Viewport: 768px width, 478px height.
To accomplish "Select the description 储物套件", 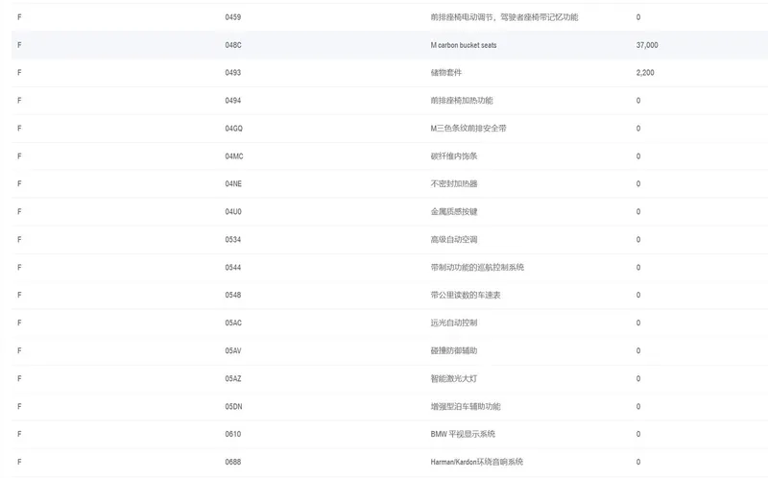I will pos(445,73).
